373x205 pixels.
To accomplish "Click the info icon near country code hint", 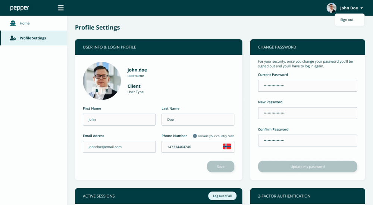I will tap(195, 136).
